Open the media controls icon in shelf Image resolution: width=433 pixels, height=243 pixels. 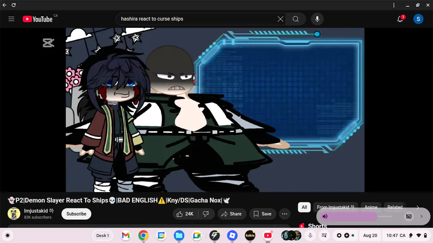(x=324, y=236)
